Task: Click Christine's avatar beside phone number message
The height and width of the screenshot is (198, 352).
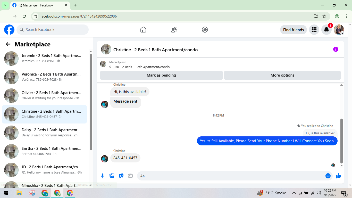Action: (105, 159)
